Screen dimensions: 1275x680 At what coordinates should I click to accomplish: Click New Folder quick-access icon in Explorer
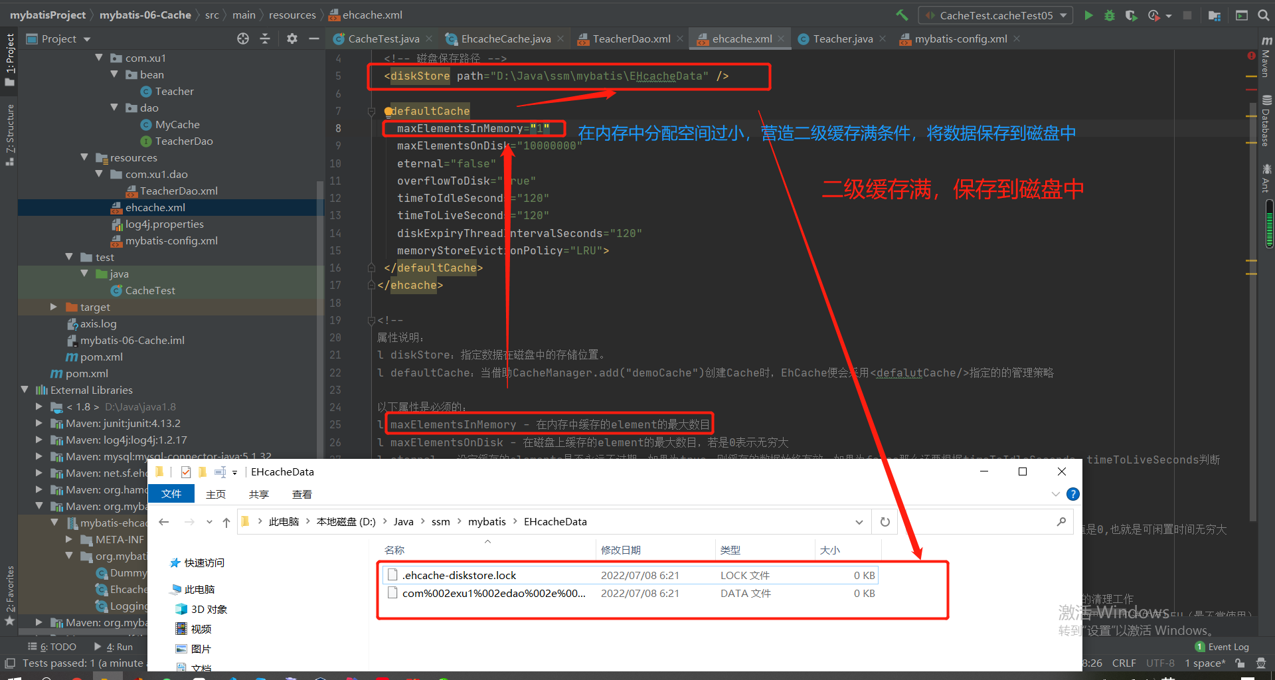click(x=203, y=472)
